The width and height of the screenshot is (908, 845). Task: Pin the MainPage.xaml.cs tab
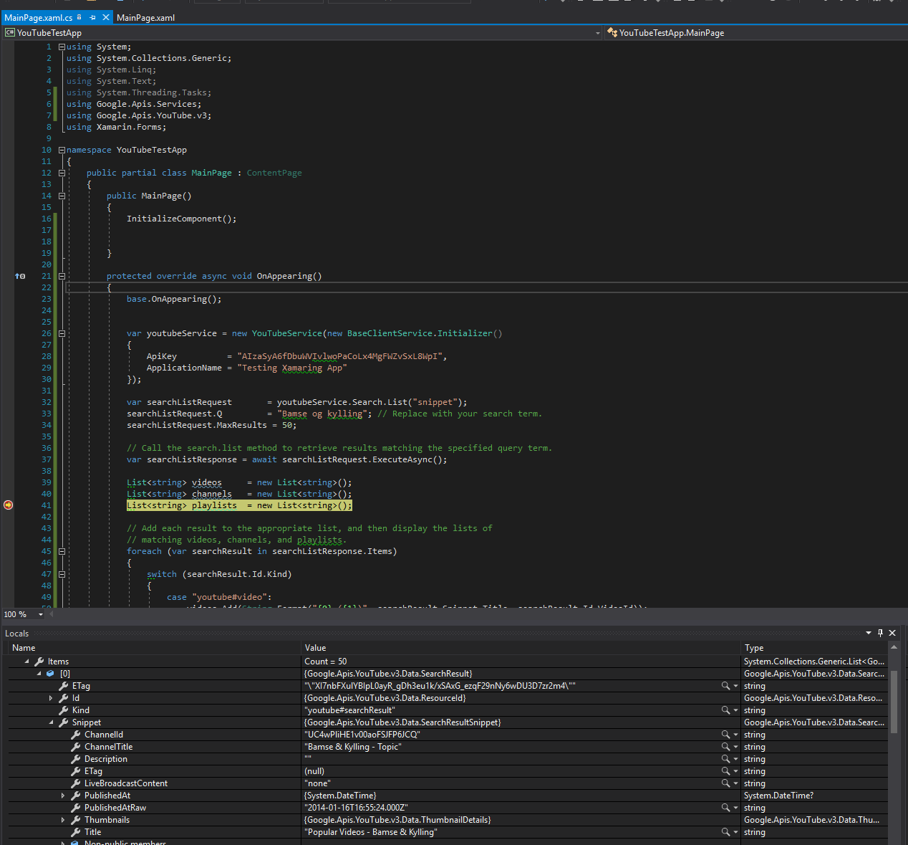point(92,17)
